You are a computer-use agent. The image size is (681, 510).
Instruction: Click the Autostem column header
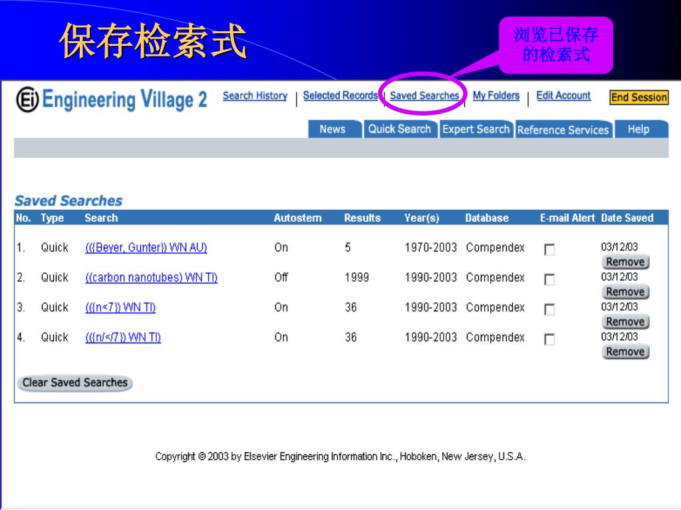pos(297,218)
